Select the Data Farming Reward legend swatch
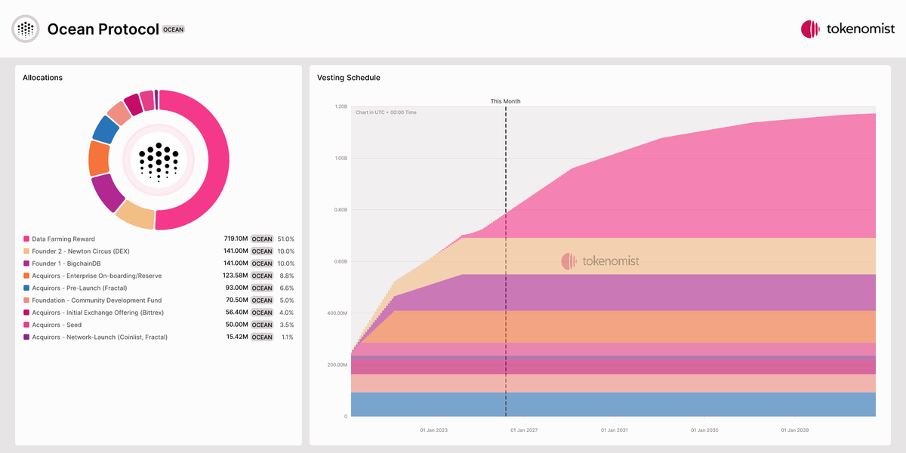 tap(26, 239)
